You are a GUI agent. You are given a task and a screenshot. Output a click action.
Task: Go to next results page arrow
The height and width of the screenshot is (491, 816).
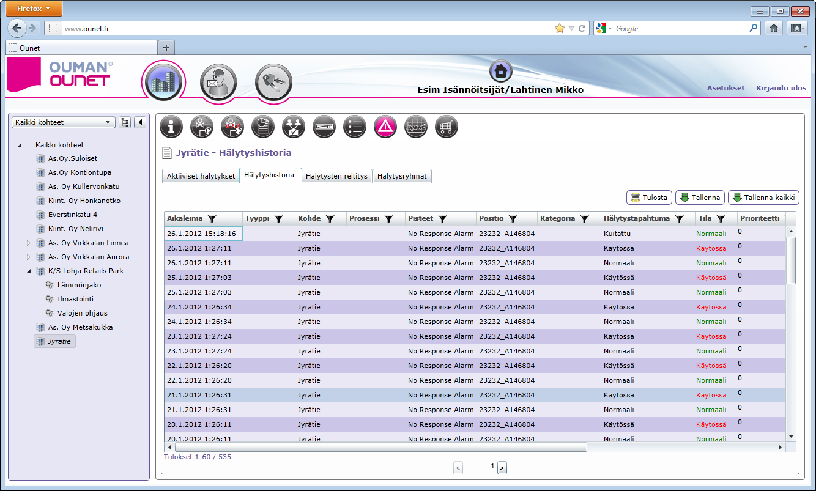(502, 468)
